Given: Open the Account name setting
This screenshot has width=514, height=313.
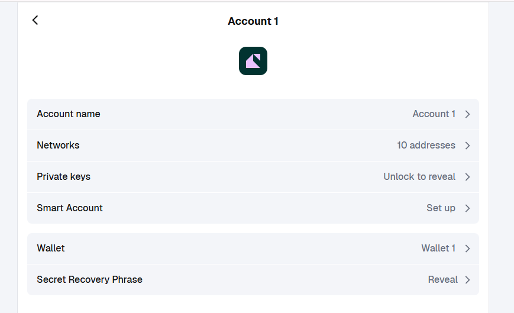Looking at the screenshot, I should [x=69, y=114].
